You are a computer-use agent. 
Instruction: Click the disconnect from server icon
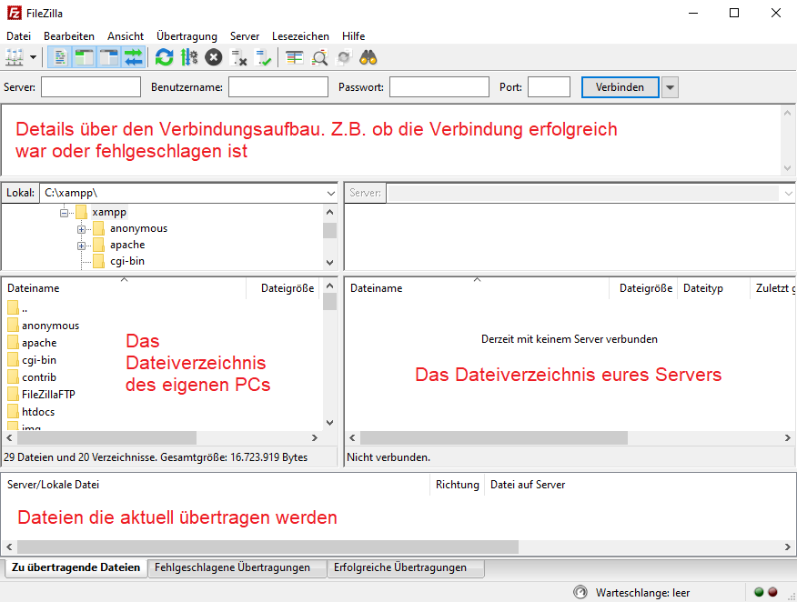(239, 56)
